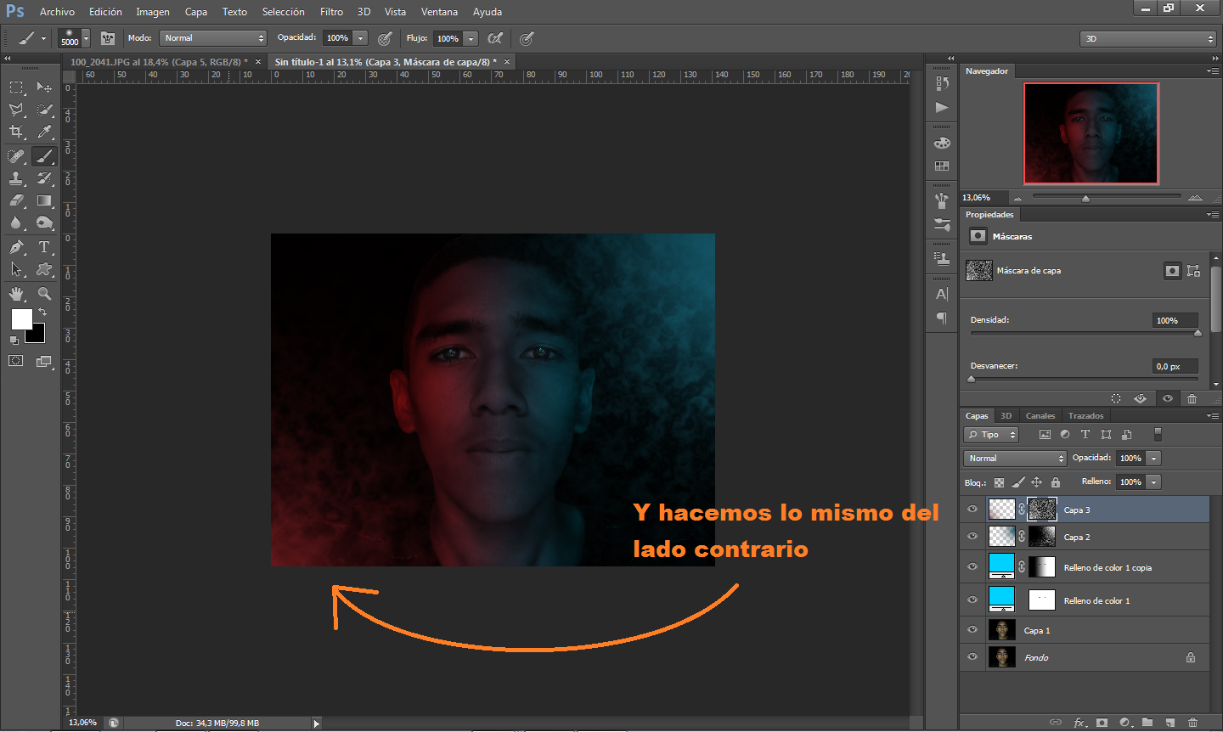Open the Archivo menu

point(57,12)
